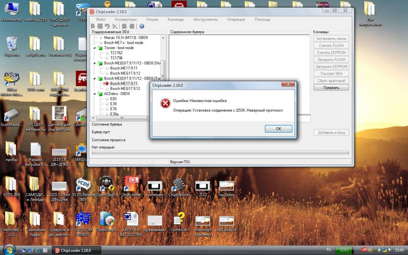Open the Сканматик пдфы folder
The width and height of the screenshot is (408, 255).
35,224
